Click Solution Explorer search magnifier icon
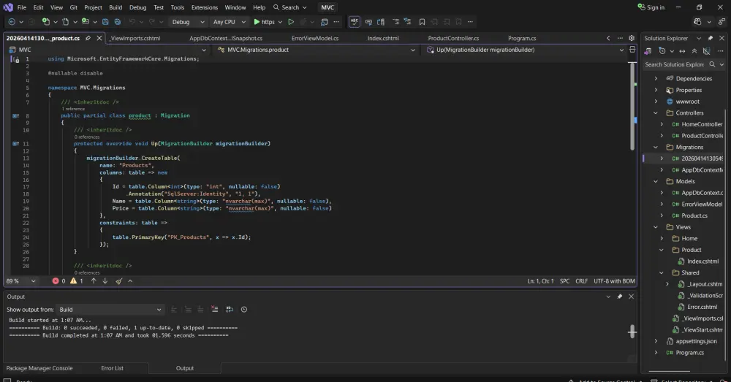The width and height of the screenshot is (731, 382). pyautogui.click(x=712, y=64)
